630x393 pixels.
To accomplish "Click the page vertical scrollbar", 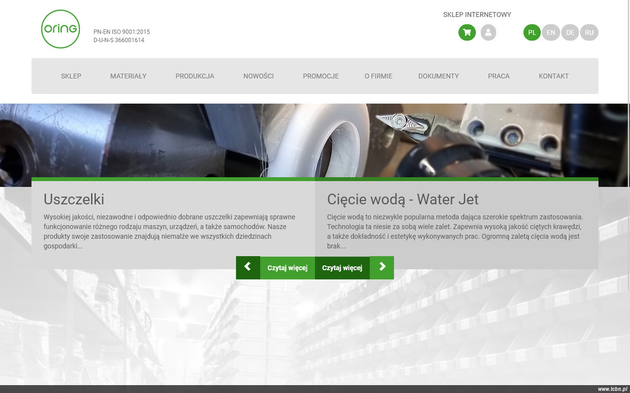I will (x=628, y=144).
